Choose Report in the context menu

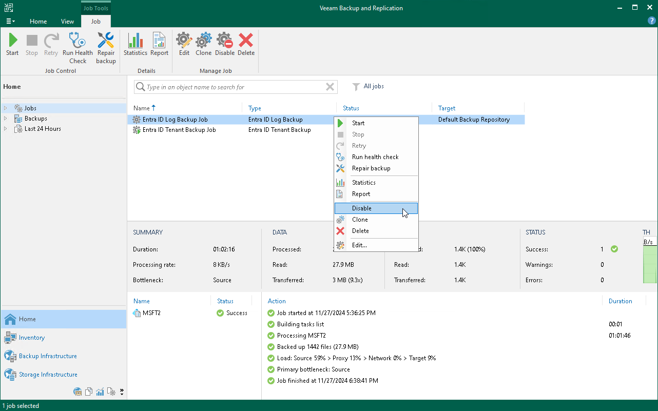376,194
